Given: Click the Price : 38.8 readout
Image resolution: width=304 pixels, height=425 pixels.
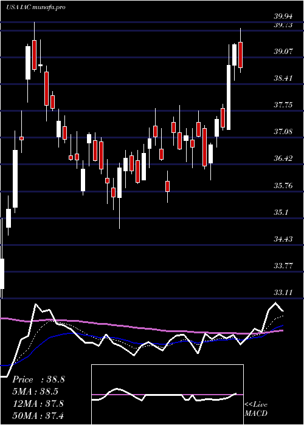Looking at the screenshot, I should click(x=38, y=379).
